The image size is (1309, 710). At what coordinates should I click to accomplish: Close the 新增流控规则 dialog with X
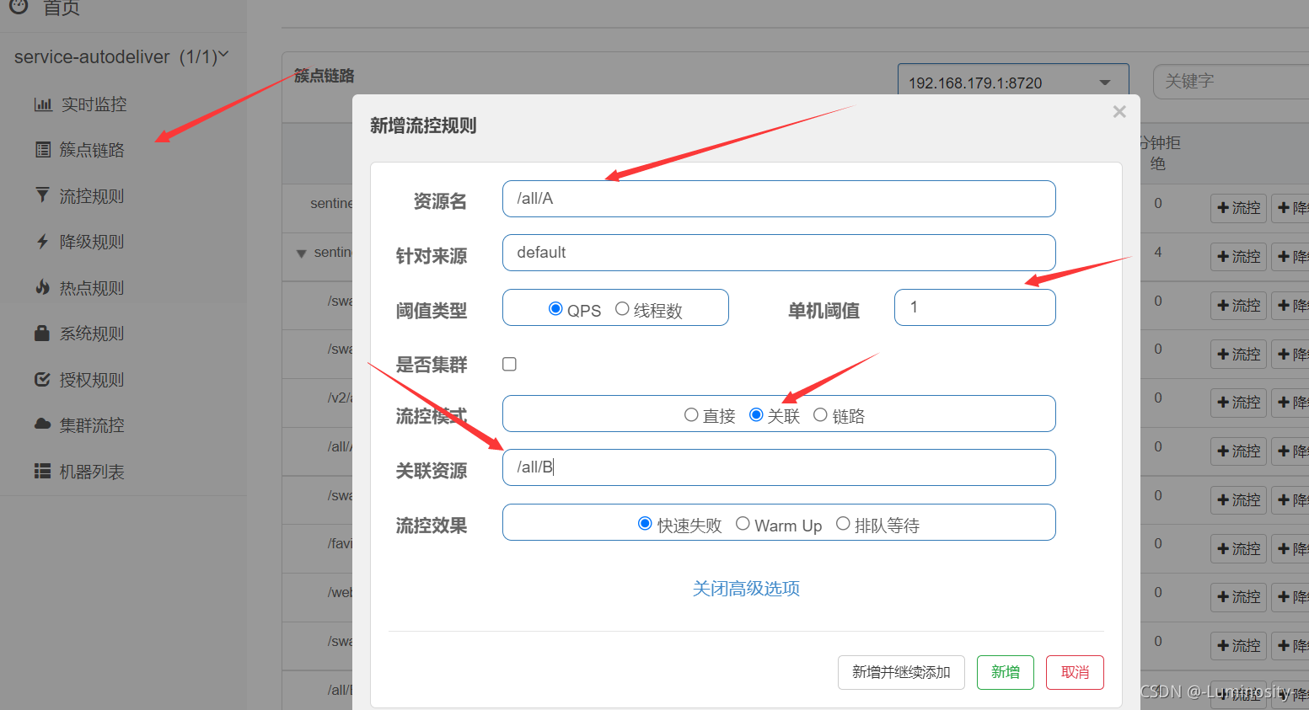[1119, 111]
